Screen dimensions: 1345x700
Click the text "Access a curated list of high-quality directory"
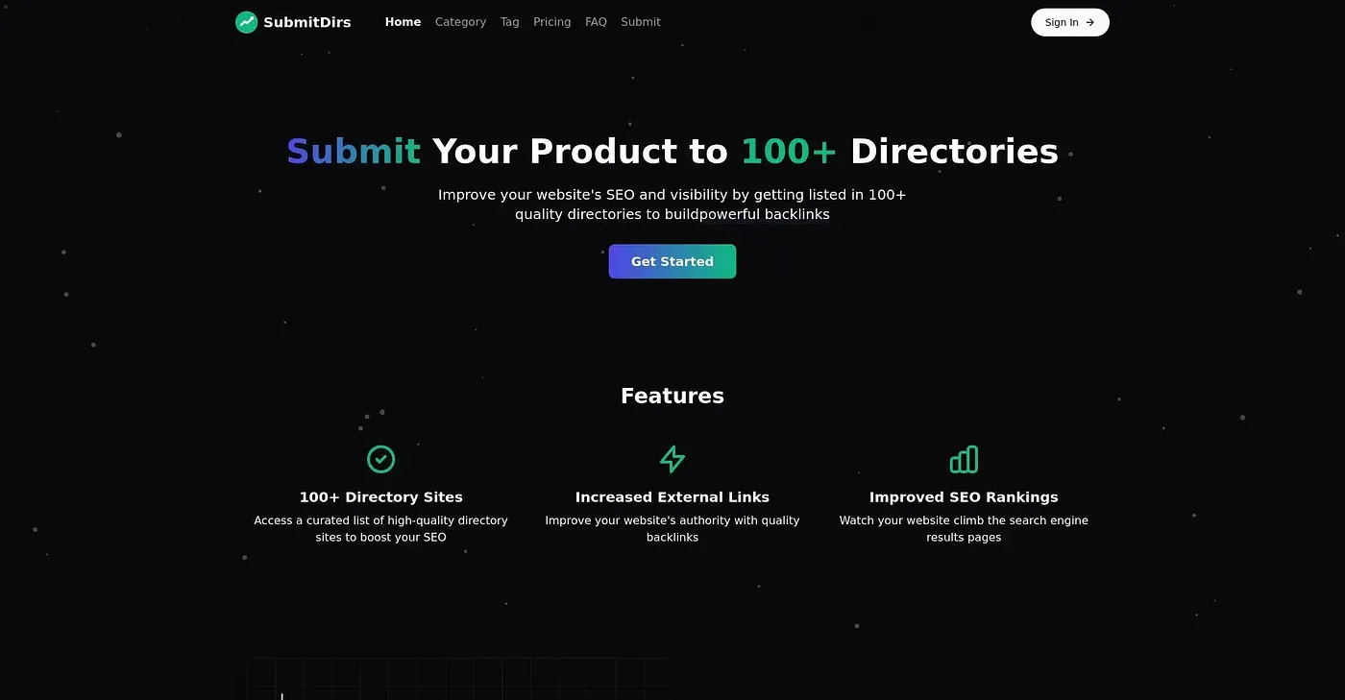click(x=381, y=520)
